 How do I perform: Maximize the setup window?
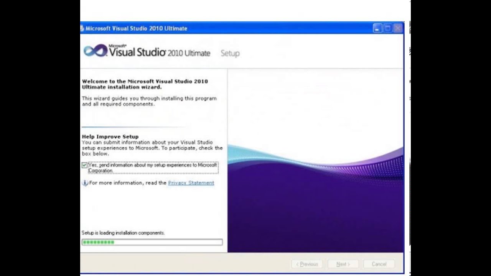click(387, 28)
